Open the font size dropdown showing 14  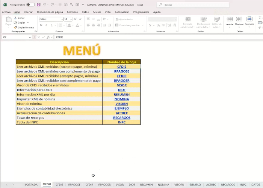coord(71,19)
